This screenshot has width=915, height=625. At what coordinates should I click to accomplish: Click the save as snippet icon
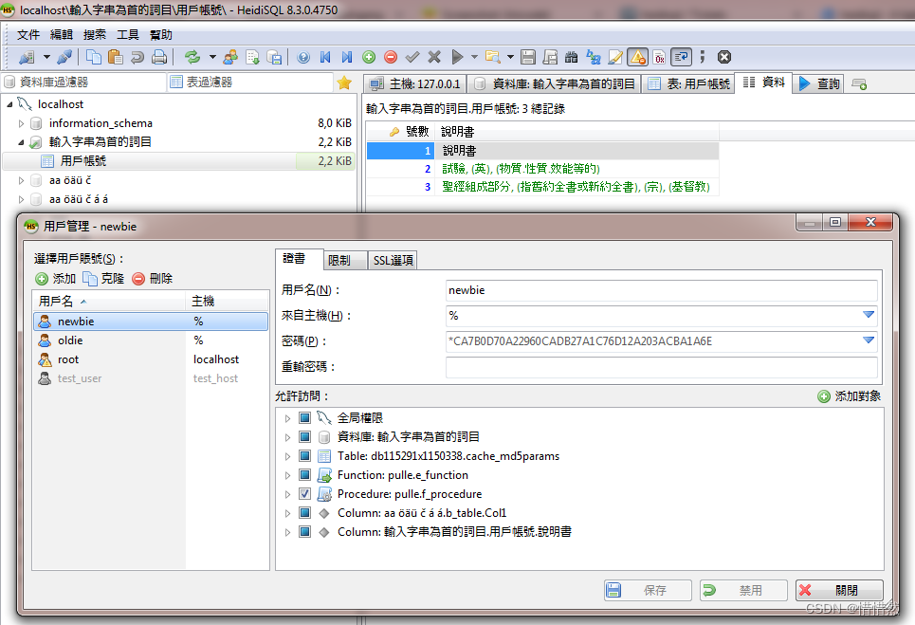pos(550,57)
